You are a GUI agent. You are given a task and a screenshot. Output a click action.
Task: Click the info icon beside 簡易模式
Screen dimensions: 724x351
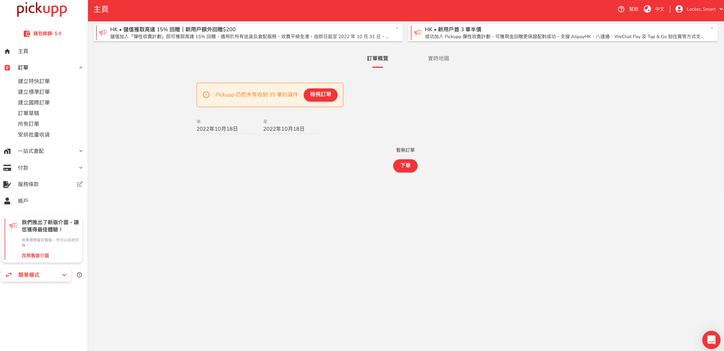[x=79, y=275]
